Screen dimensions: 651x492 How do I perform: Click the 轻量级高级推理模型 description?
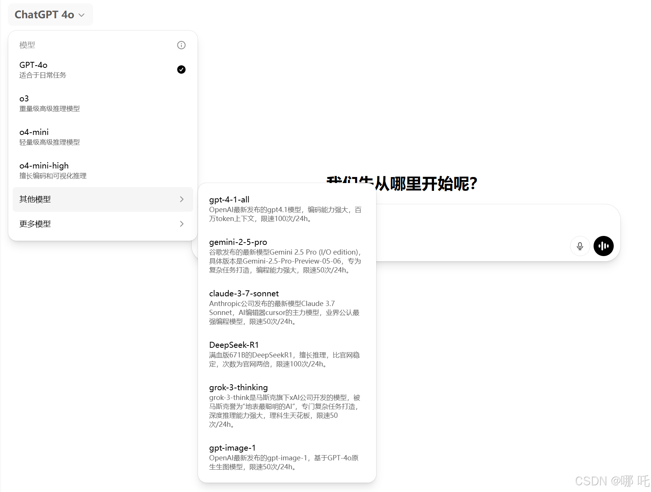pos(50,142)
